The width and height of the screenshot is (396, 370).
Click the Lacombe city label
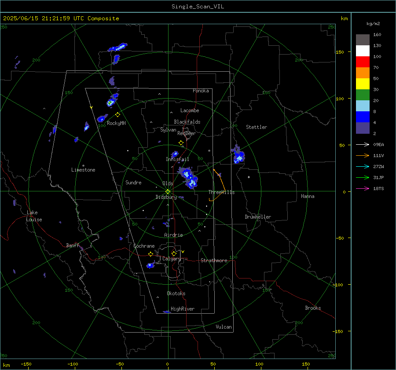tap(190, 110)
